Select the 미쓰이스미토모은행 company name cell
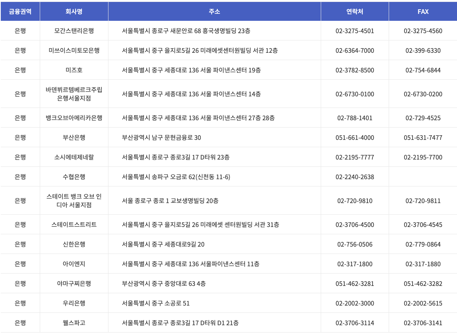 [74, 50]
